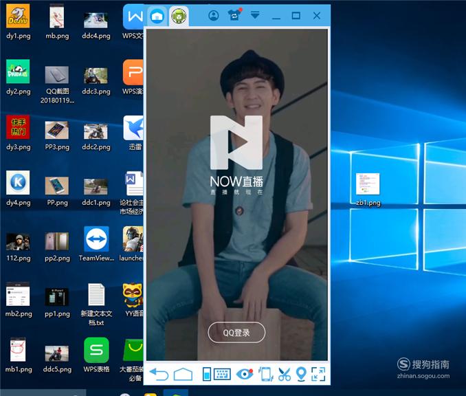The image size is (466, 396).
Task: Select the QQ截图 20180119 file
Action: click(57, 85)
